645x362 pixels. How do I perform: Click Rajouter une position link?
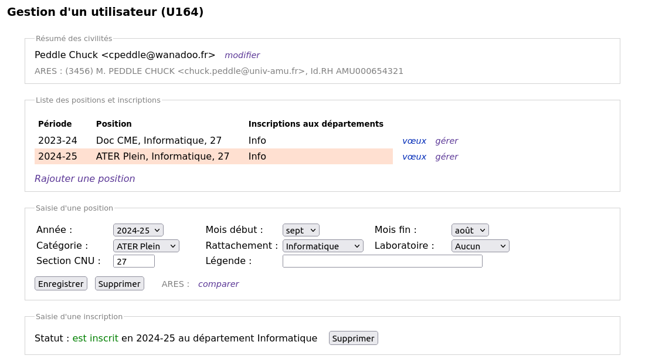tap(85, 178)
